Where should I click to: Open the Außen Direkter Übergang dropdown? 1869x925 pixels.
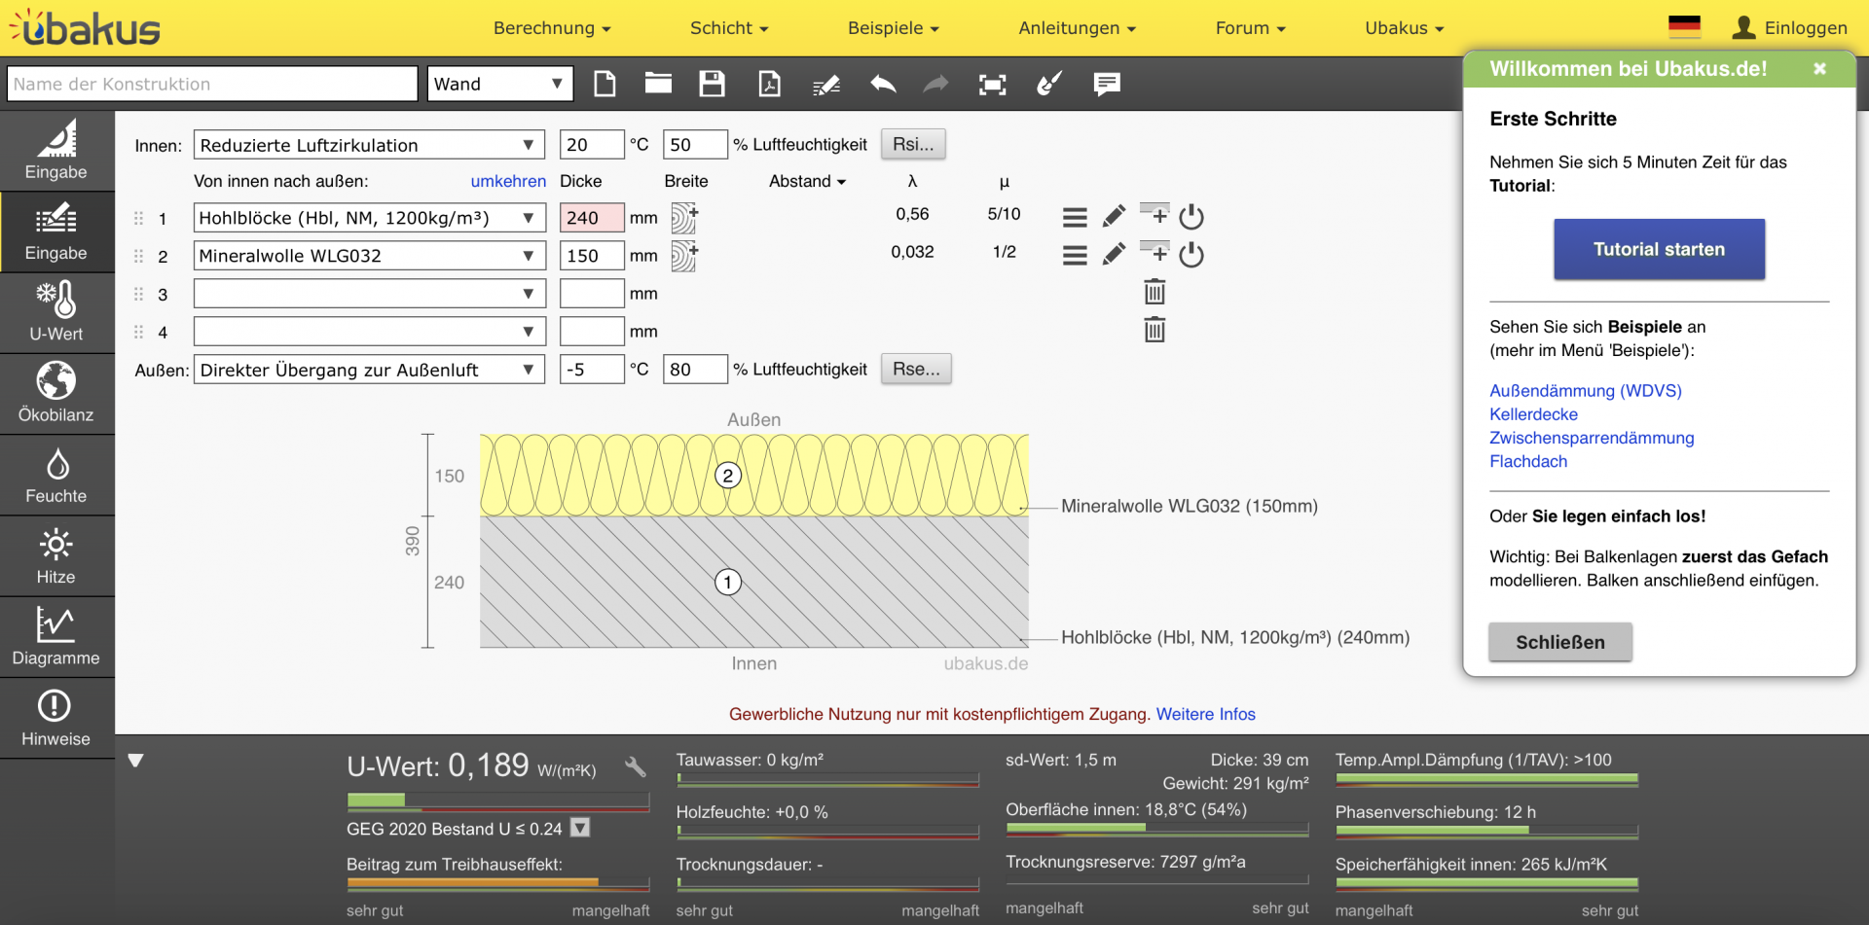369,370
